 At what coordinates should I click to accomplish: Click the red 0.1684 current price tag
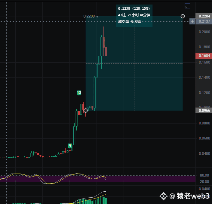(204, 56)
